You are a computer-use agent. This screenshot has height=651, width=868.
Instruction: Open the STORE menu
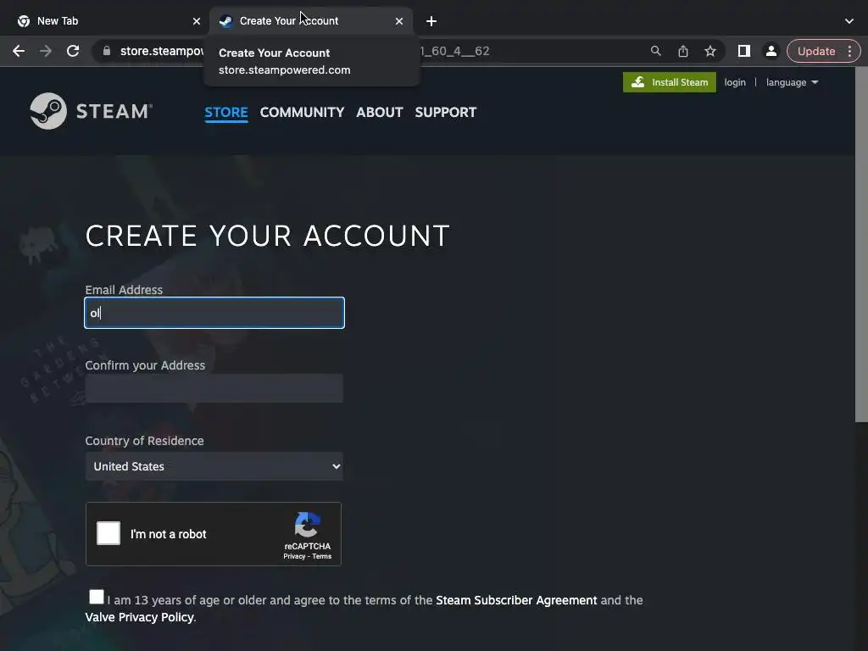click(x=225, y=113)
